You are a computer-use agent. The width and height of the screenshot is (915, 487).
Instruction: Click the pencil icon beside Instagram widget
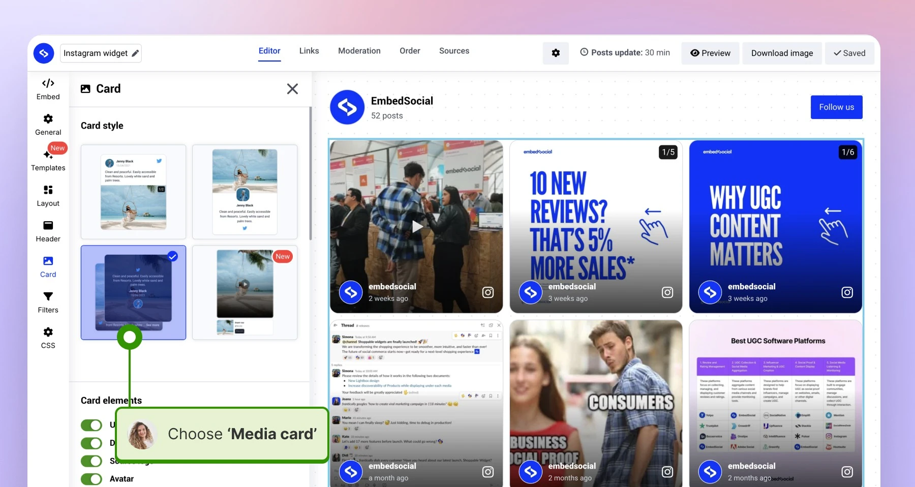click(135, 53)
